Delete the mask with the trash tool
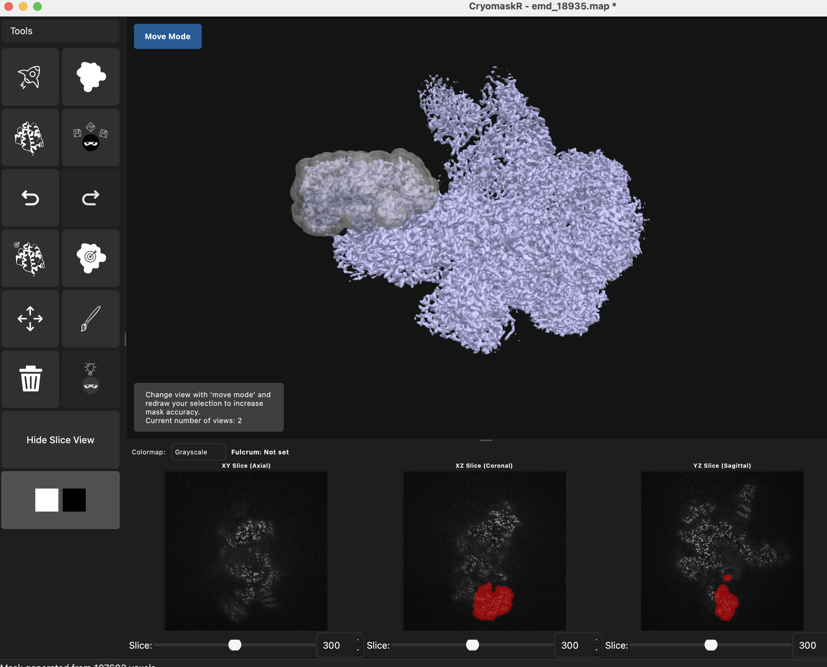Image resolution: width=827 pixels, height=667 pixels. click(x=30, y=379)
